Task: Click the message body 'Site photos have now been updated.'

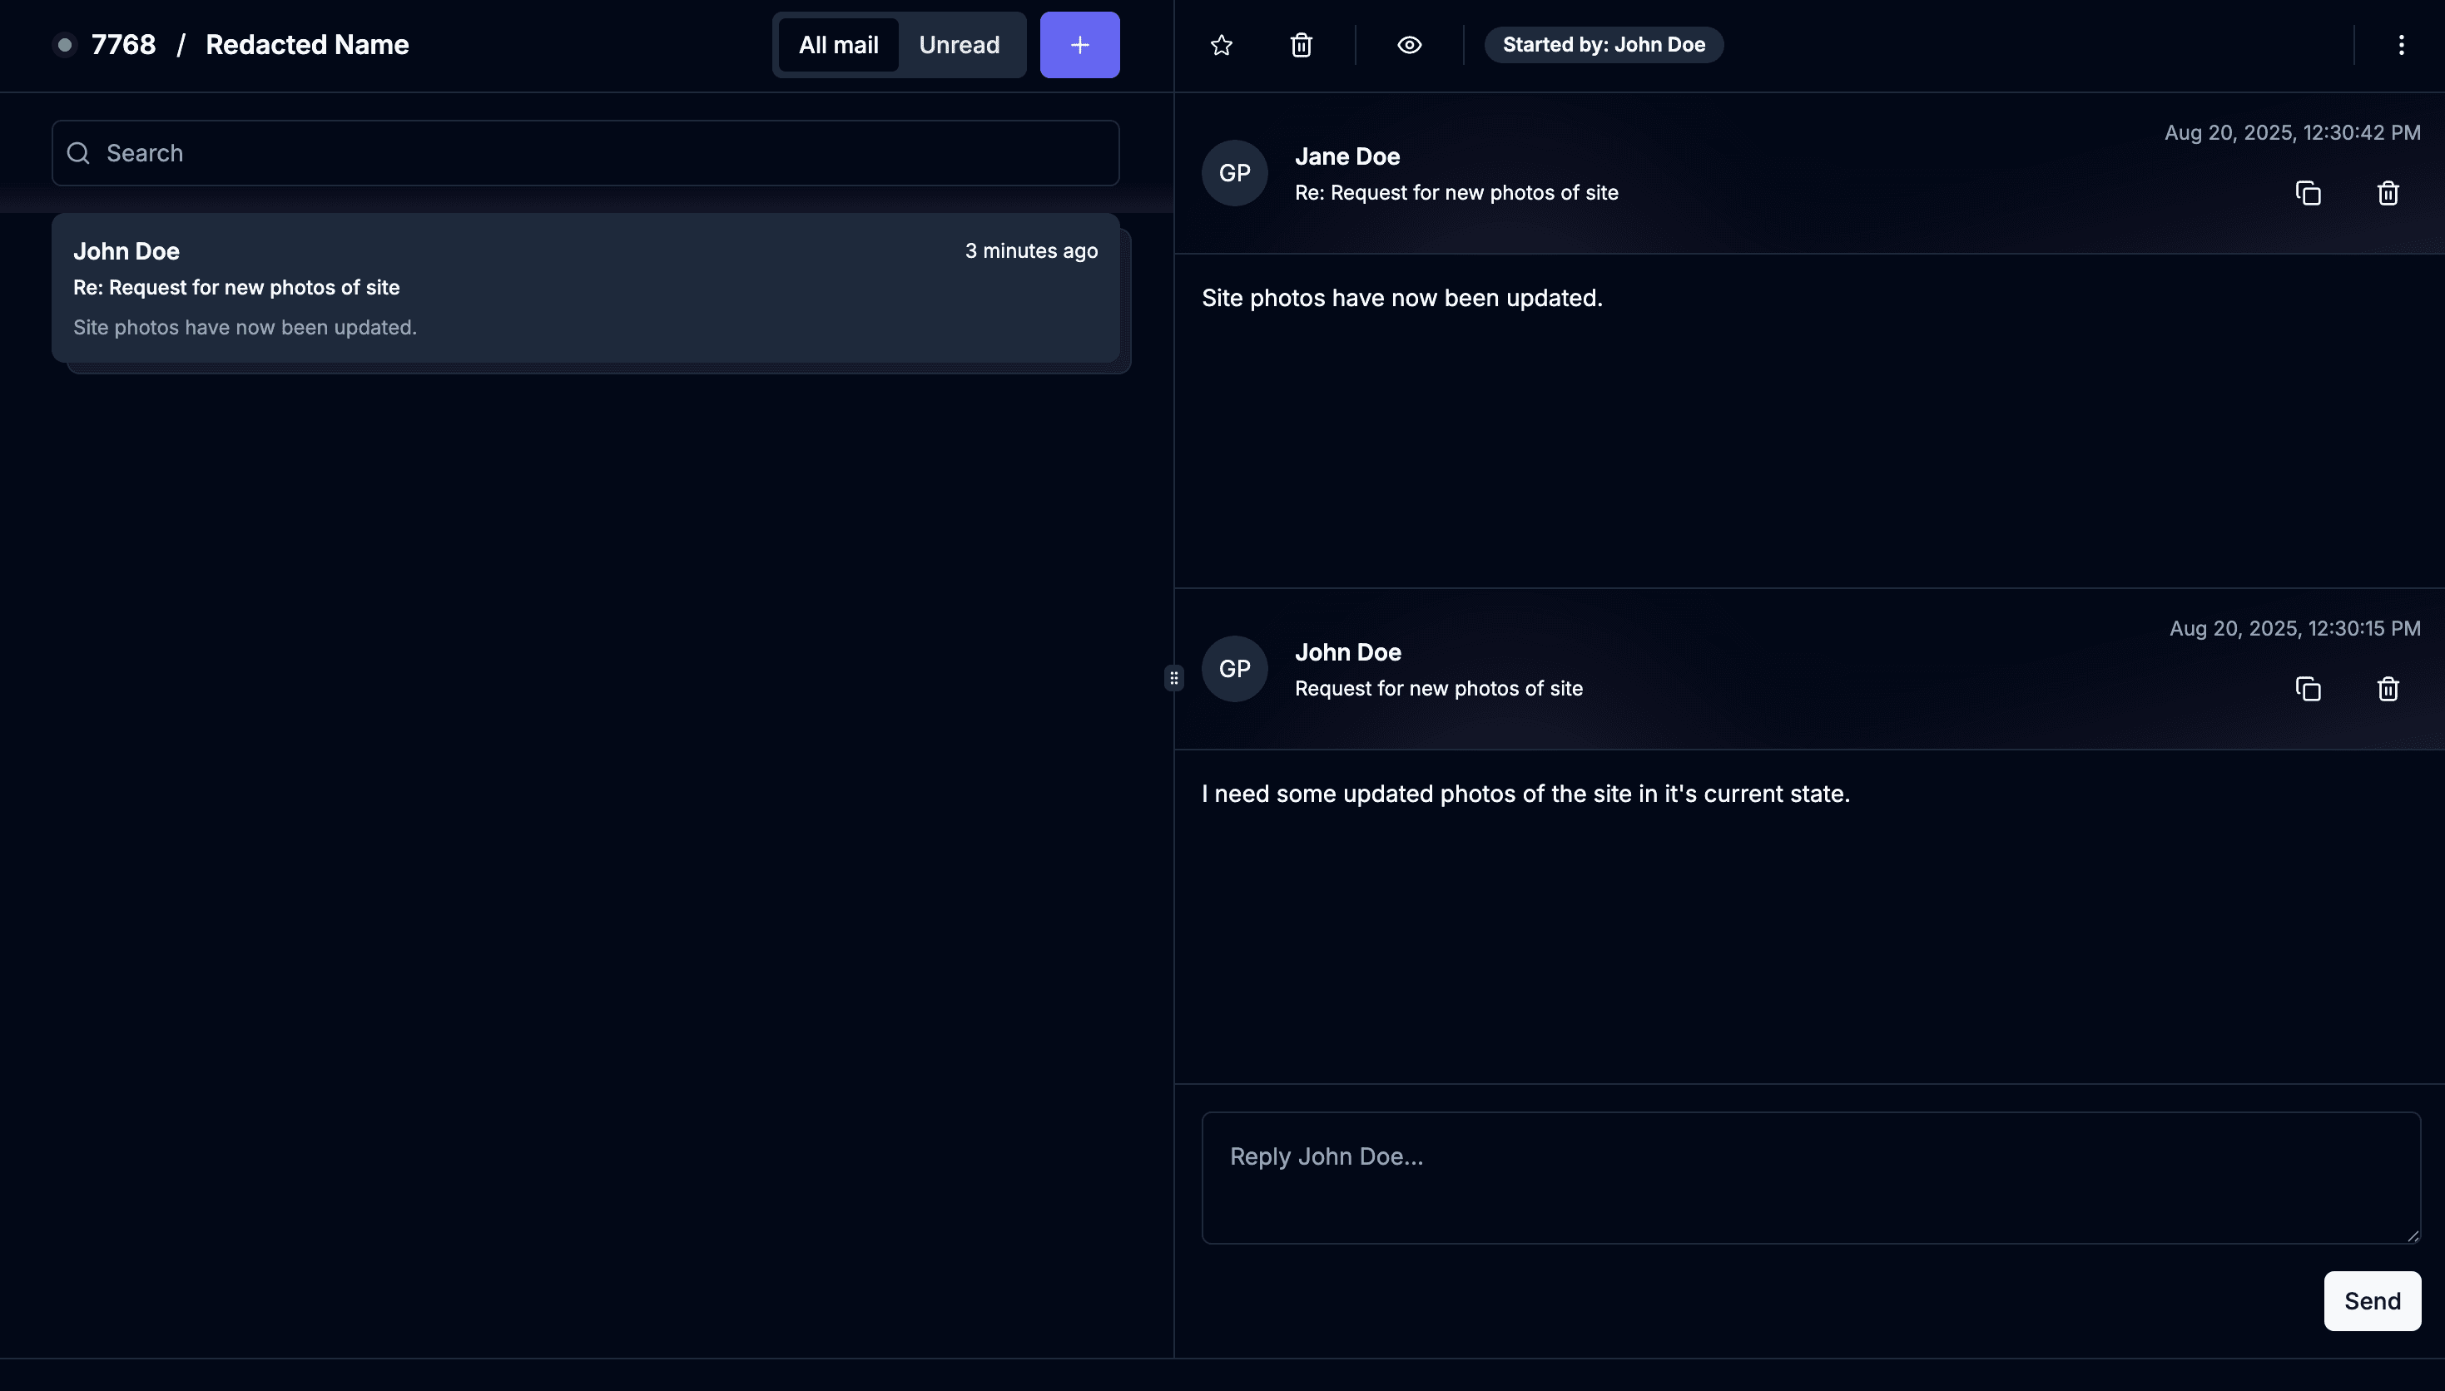Action: click(1401, 298)
